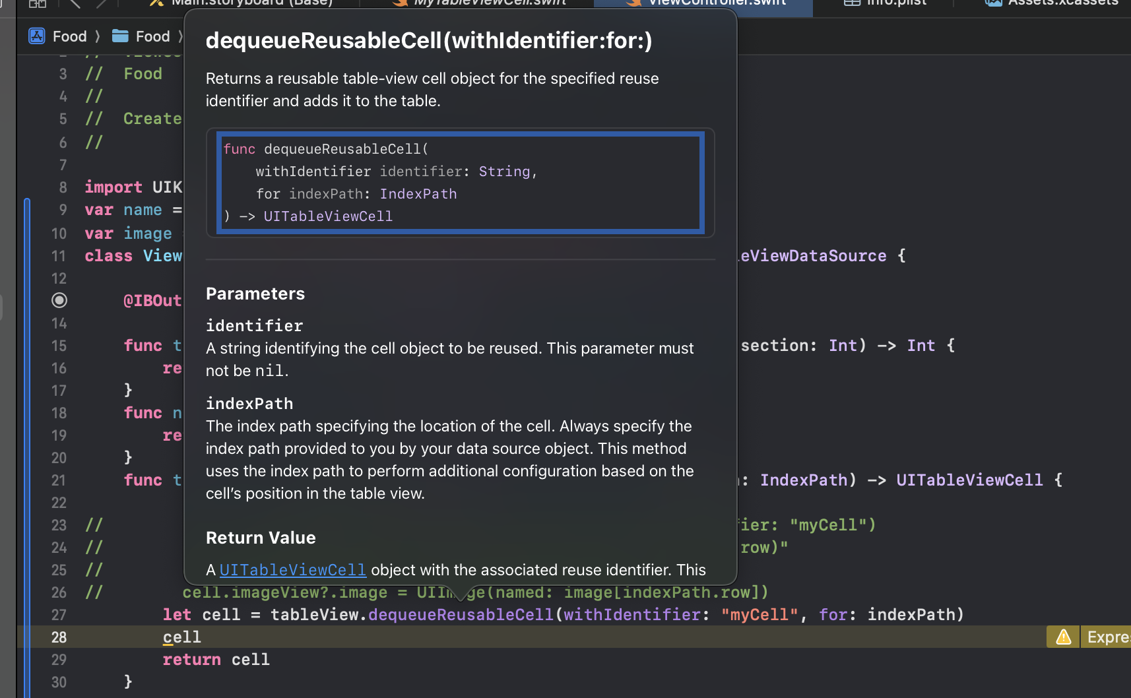Click the yellow warning icon on line 28
The image size is (1131, 698).
(1063, 637)
